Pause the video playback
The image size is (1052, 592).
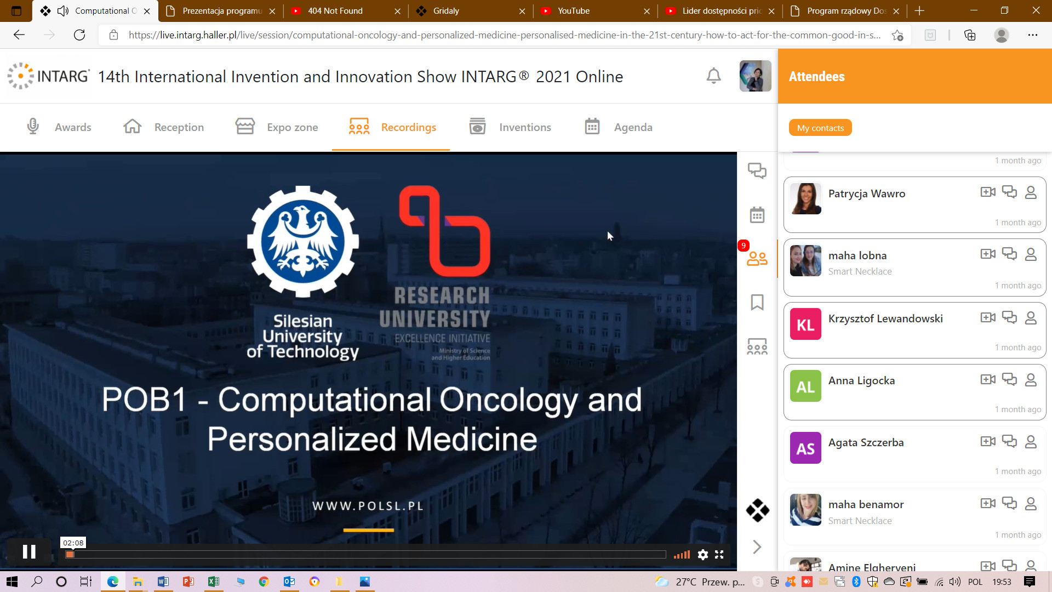[29, 551]
